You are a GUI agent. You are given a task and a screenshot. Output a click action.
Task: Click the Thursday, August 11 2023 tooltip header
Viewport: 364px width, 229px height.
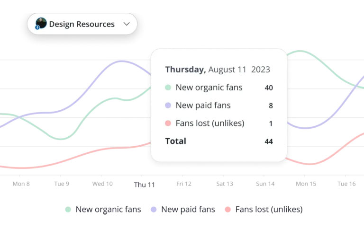tap(217, 70)
